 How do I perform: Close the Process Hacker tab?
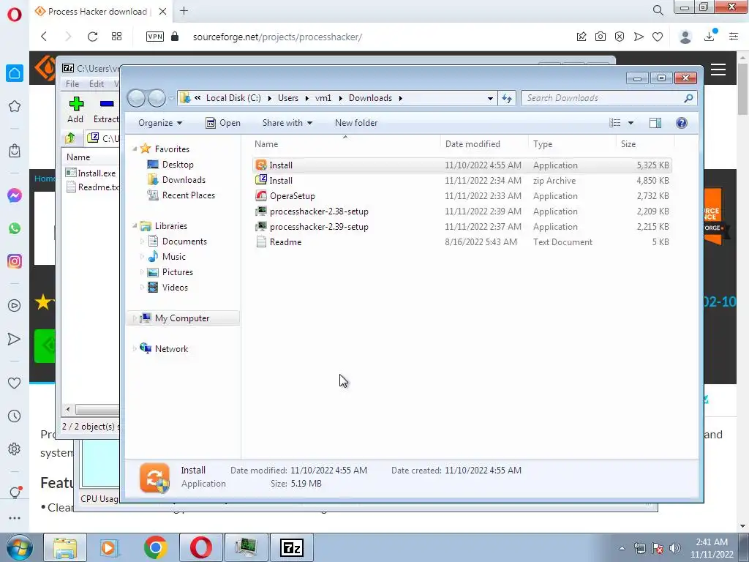tap(163, 12)
